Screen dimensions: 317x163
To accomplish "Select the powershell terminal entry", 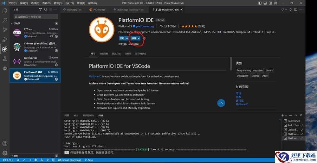I will pyautogui.click(x=293, y=121).
